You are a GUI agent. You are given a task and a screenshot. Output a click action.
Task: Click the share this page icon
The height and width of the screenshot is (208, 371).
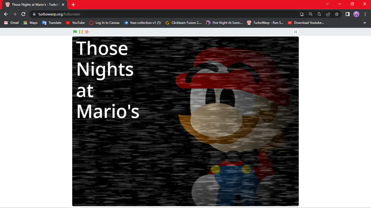328,14
